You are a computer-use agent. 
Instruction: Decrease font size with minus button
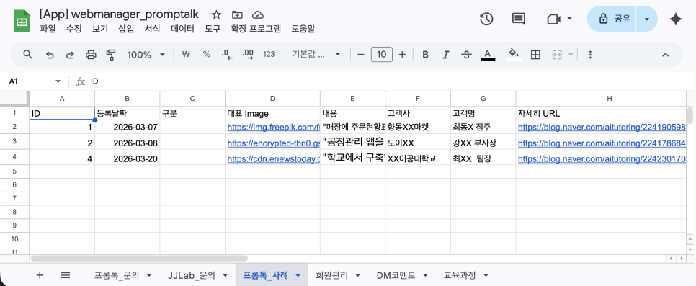click(x=361, y=55)
